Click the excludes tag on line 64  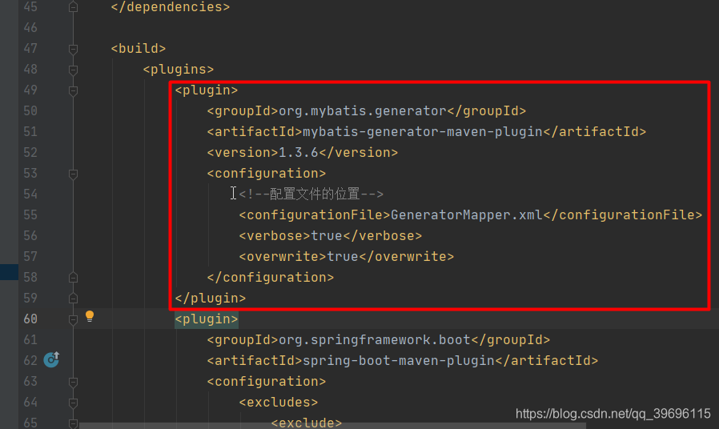[279, 403]
